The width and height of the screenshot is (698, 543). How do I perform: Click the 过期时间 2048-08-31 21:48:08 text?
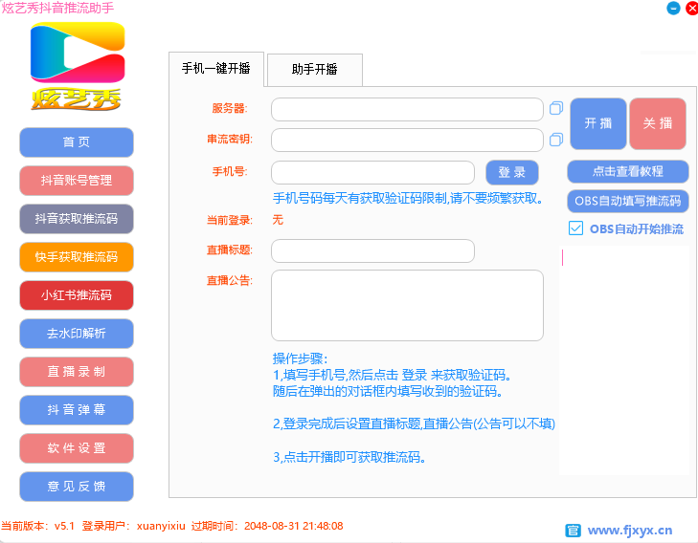coord(267,526)
